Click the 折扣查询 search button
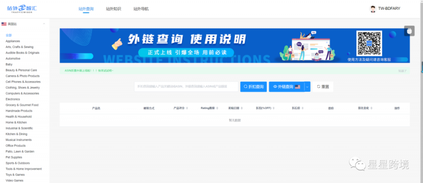The height and width of the screenshot is (183, 423). coord(254,87)
